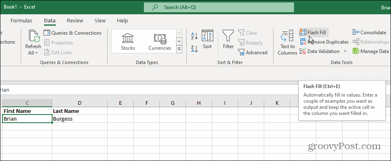Image resolution: width=391 pixels, height=161 pixels.
Task: Toggle the Filter funnel
Action: click(228, 40)
